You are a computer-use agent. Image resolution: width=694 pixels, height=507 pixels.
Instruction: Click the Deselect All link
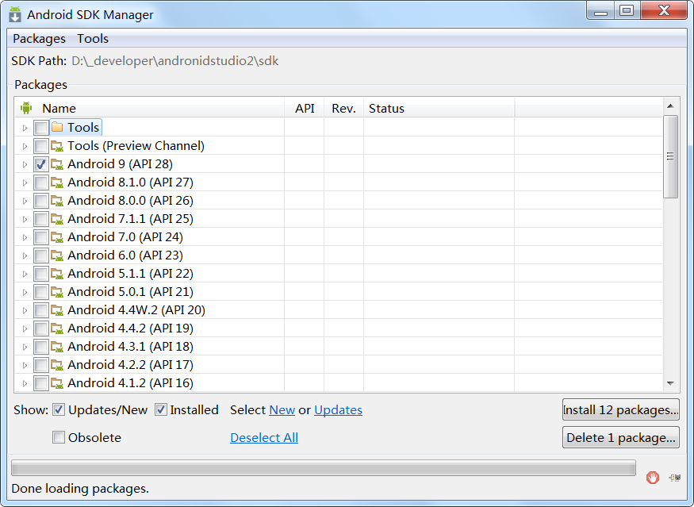click(x=264, y=437)
